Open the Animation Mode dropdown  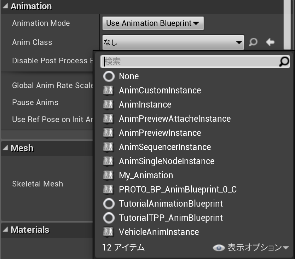tap(153, 23)
